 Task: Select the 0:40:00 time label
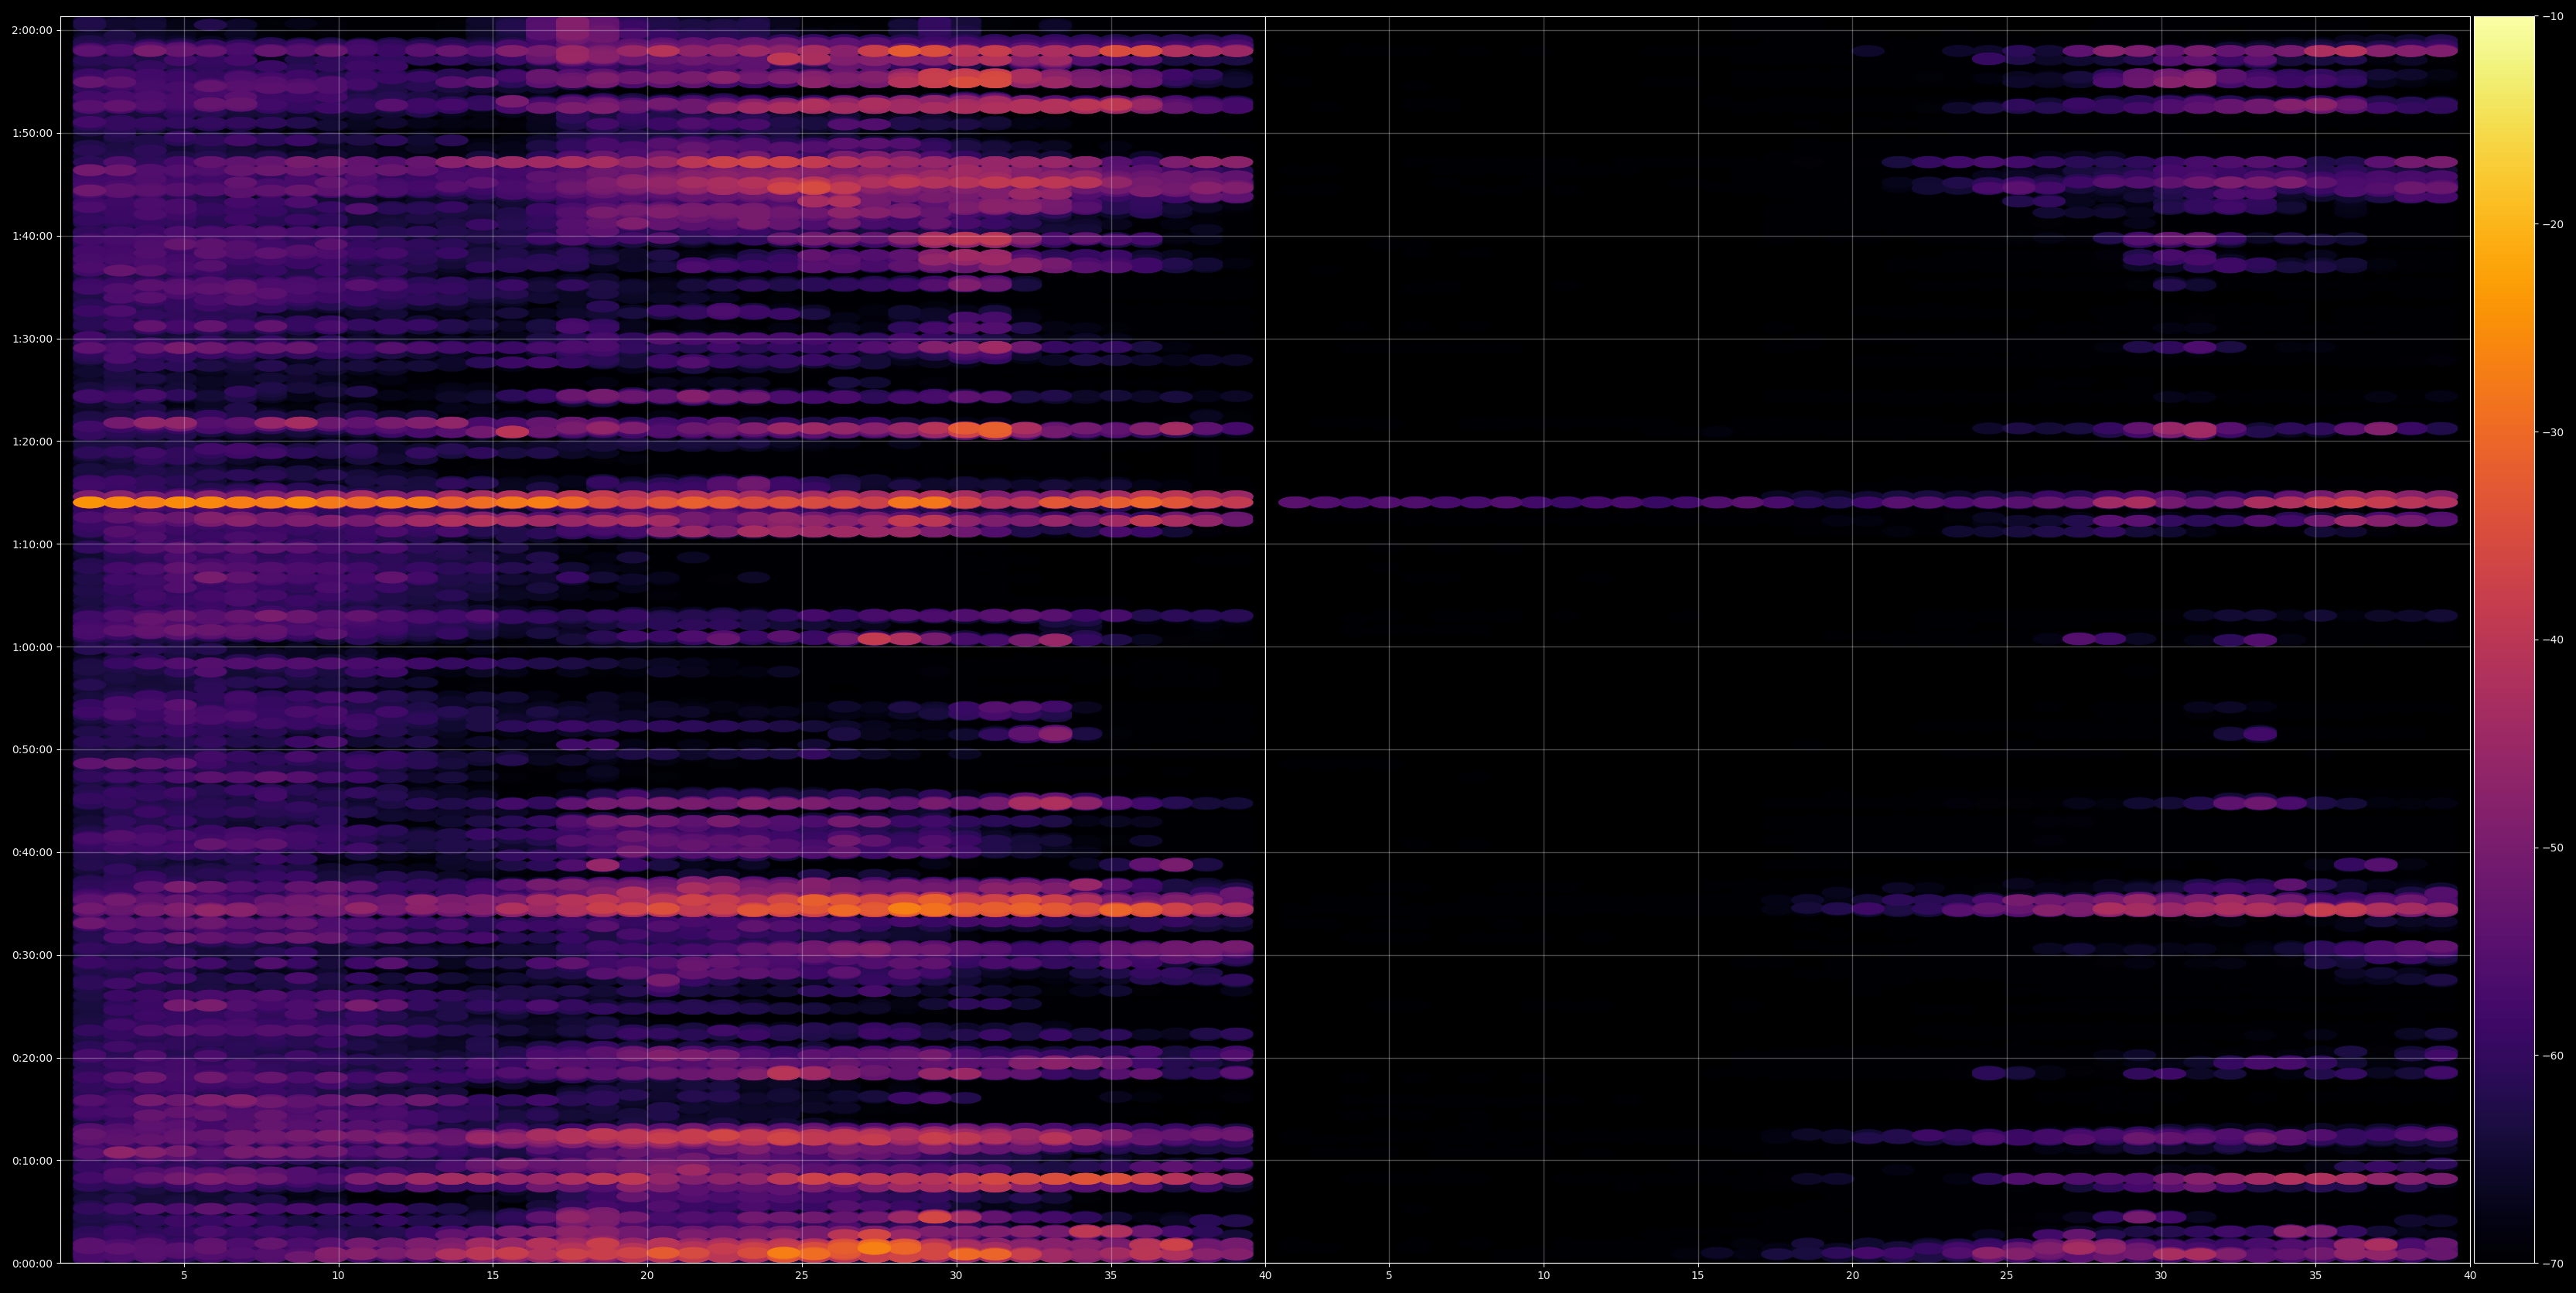point(31,852)
